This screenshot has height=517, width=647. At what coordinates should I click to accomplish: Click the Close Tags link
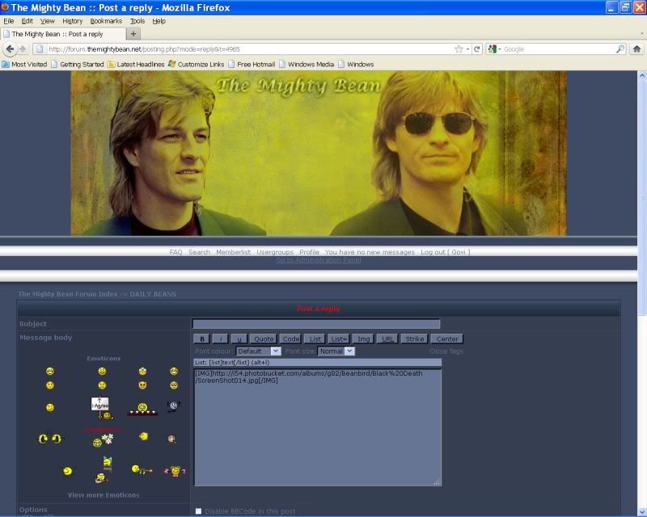[x=446, y=351]
